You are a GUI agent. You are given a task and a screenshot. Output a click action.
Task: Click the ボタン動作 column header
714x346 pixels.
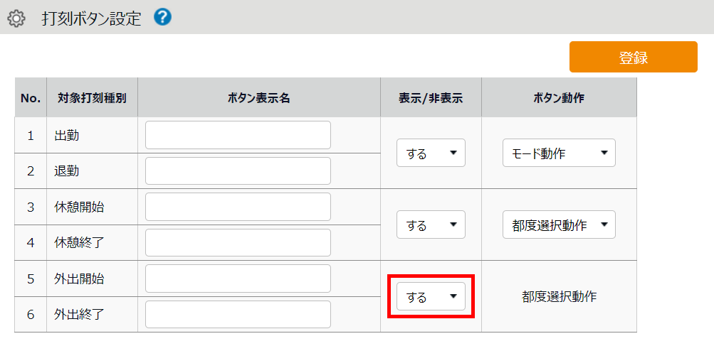(x=559, y=98)
